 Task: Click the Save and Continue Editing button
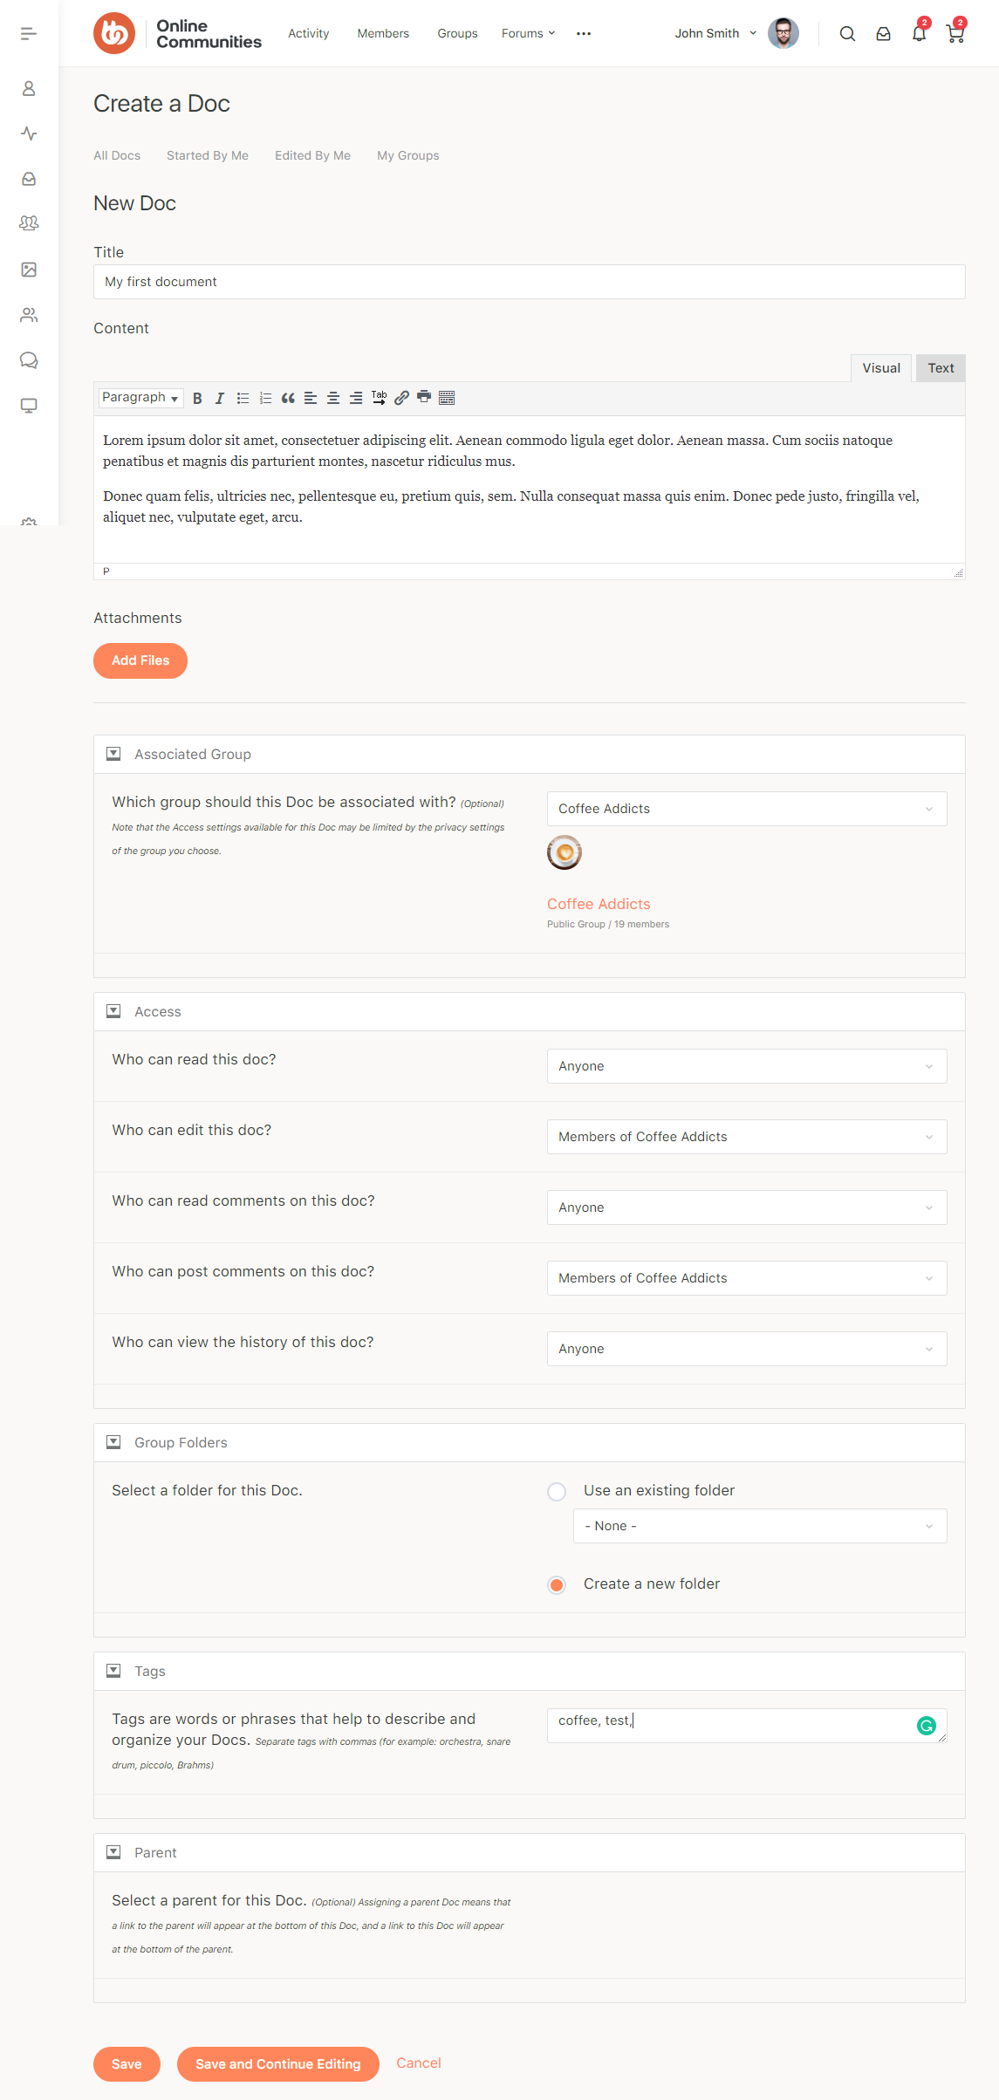point(277,2064)
